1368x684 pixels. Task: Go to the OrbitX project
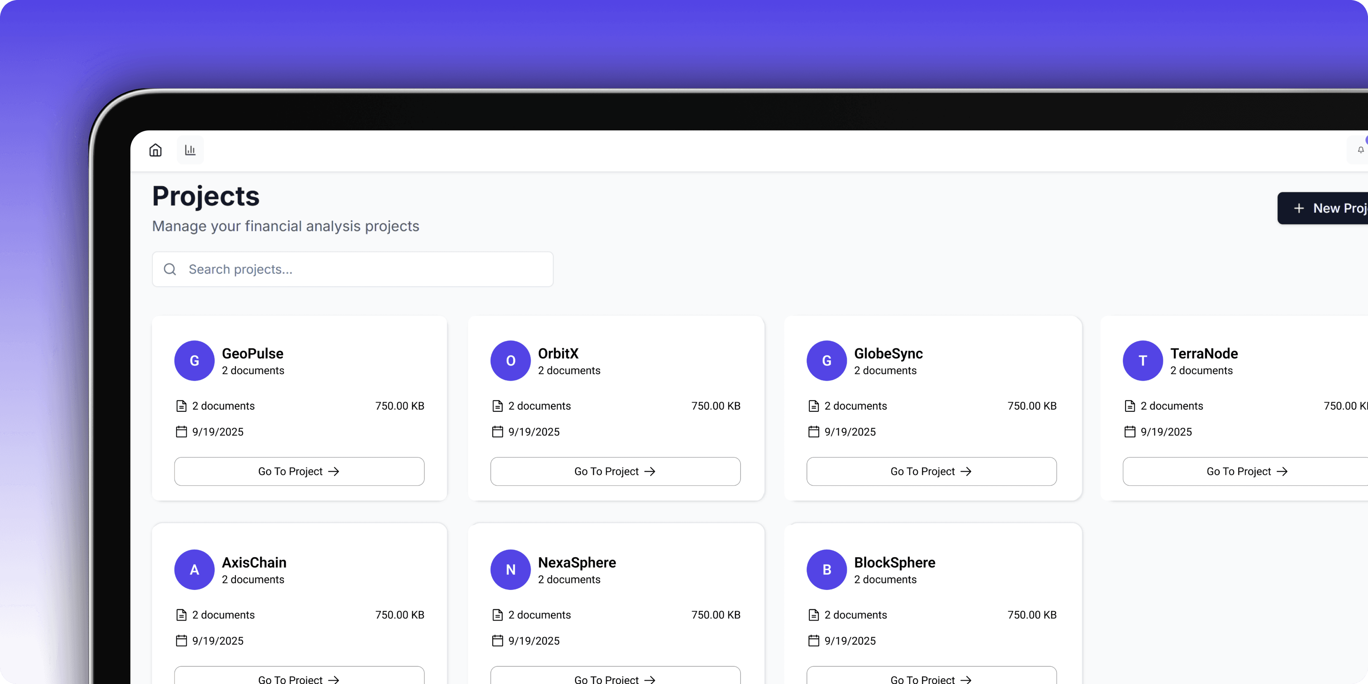(x=615, y=471)
